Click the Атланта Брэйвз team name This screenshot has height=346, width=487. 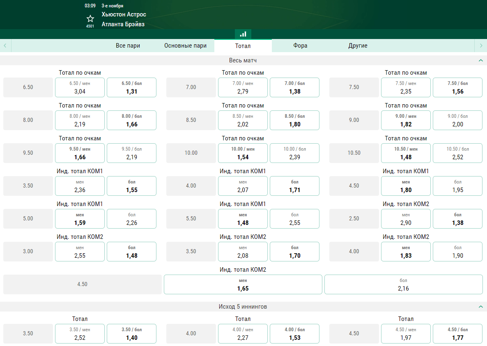pos(123,24)
